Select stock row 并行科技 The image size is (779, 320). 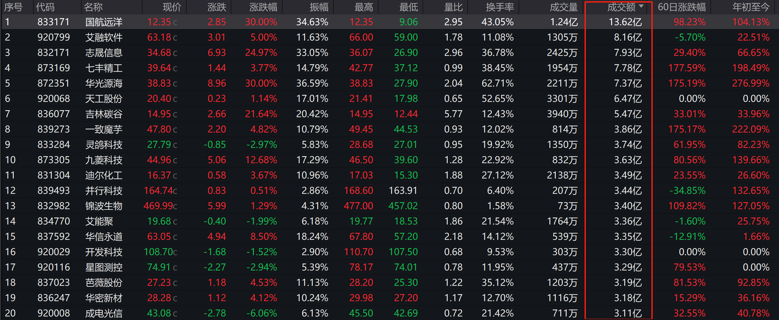coord(390,191)
